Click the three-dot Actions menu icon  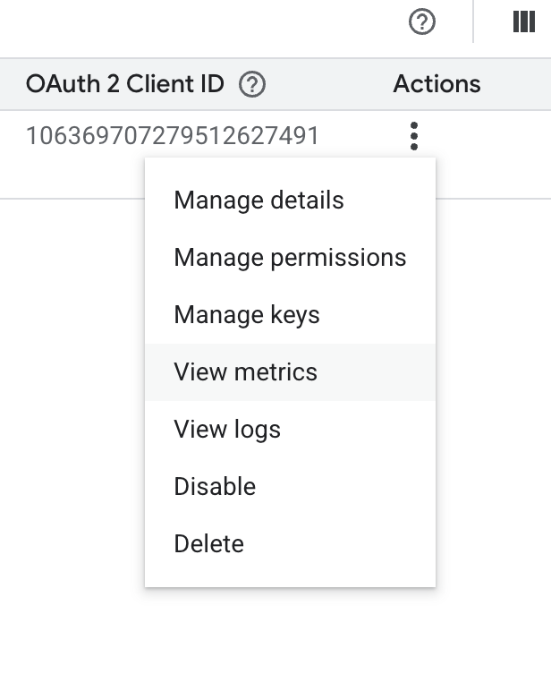[413, 136]
